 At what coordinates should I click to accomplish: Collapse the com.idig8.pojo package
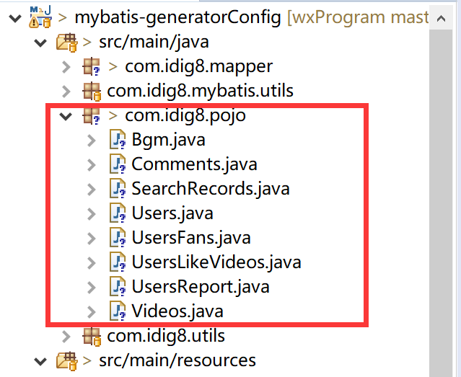coord(66,115)
